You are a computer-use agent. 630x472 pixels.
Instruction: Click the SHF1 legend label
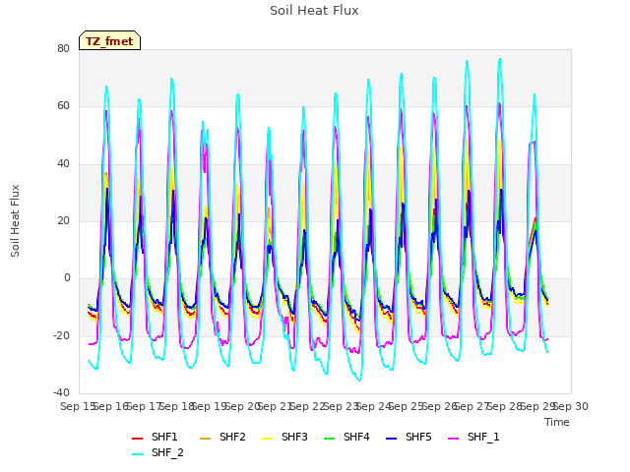pos(164,437)
